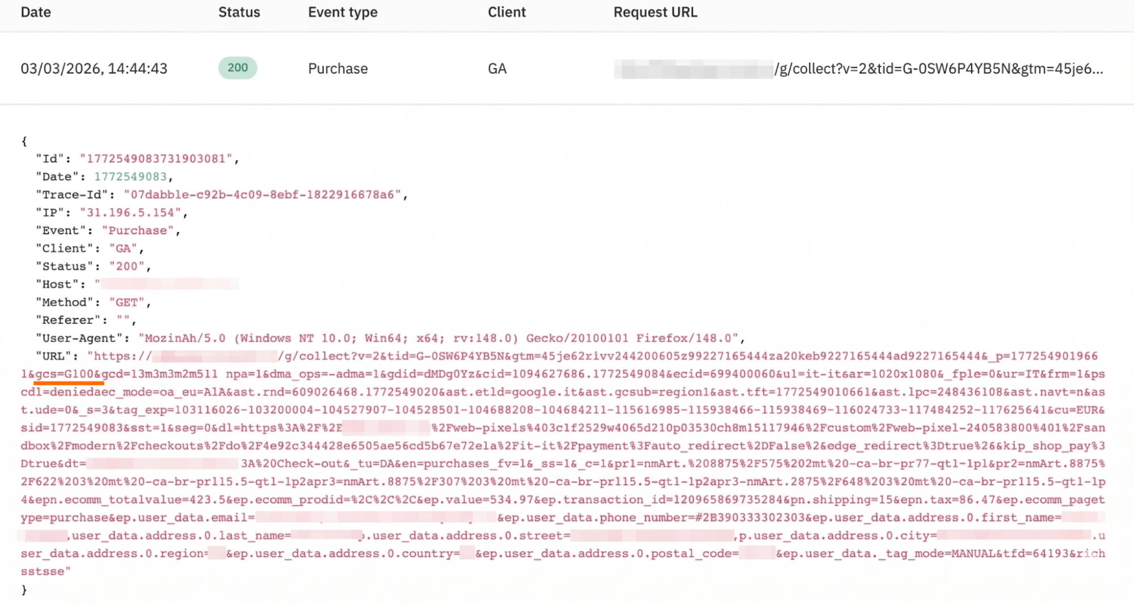Click the green 200 status badge
The image size is (1134, 605).
pos(238,68)
